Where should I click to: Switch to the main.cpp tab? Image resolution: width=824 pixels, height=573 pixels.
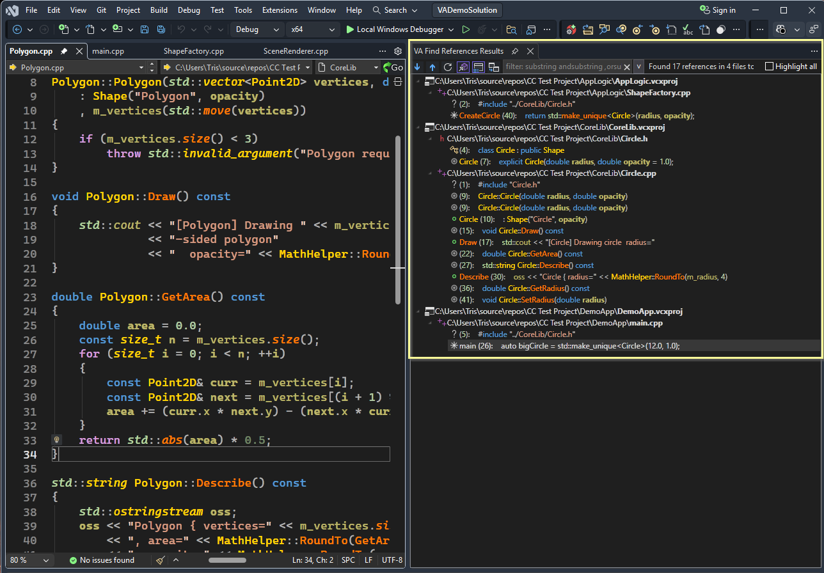pyautogui.click(x=108, y=51)
